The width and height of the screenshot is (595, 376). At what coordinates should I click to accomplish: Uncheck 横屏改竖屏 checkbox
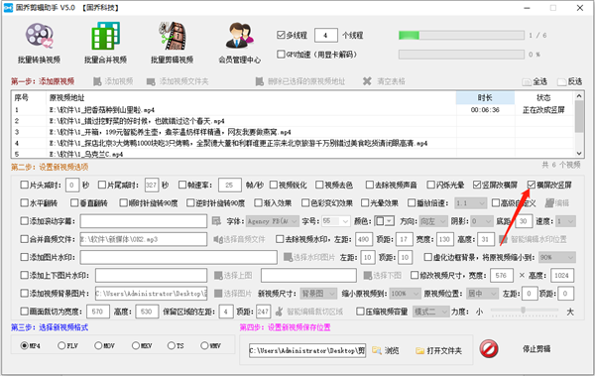(x=532, y=185)
